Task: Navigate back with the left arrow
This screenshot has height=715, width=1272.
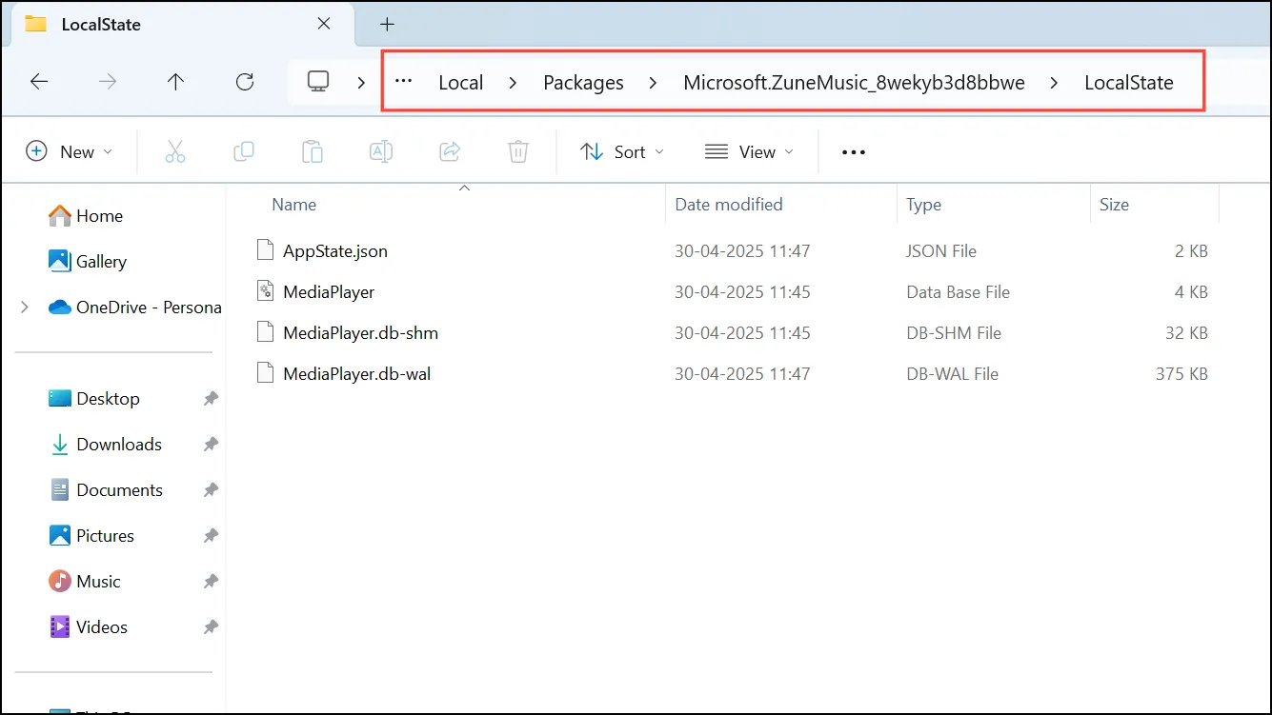Action: (x=39, y=82)
